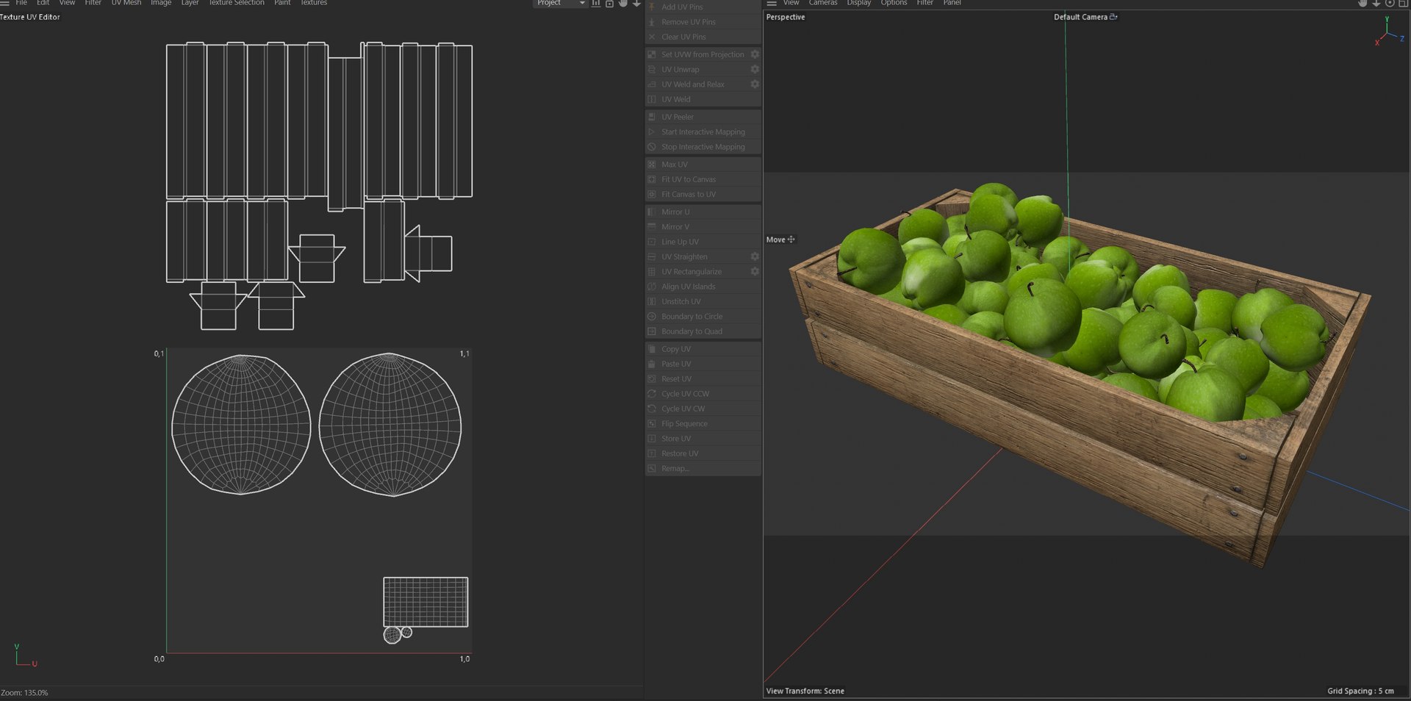Click the viewport pan hand icon

point(1362,3)
